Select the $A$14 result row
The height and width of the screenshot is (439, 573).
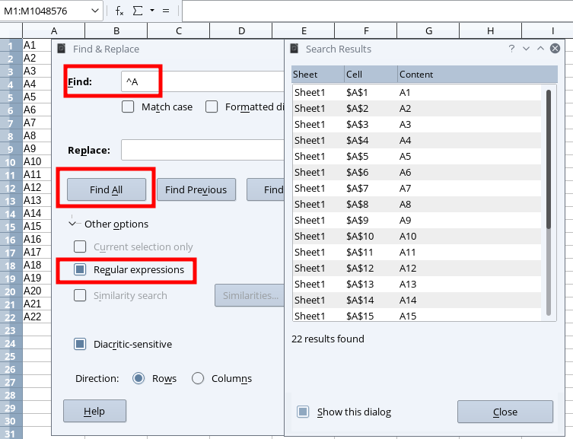coord(417,301)
